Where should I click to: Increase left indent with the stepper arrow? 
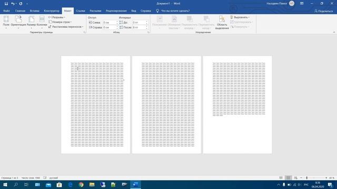pyautogui.click(x=117, y=22)
